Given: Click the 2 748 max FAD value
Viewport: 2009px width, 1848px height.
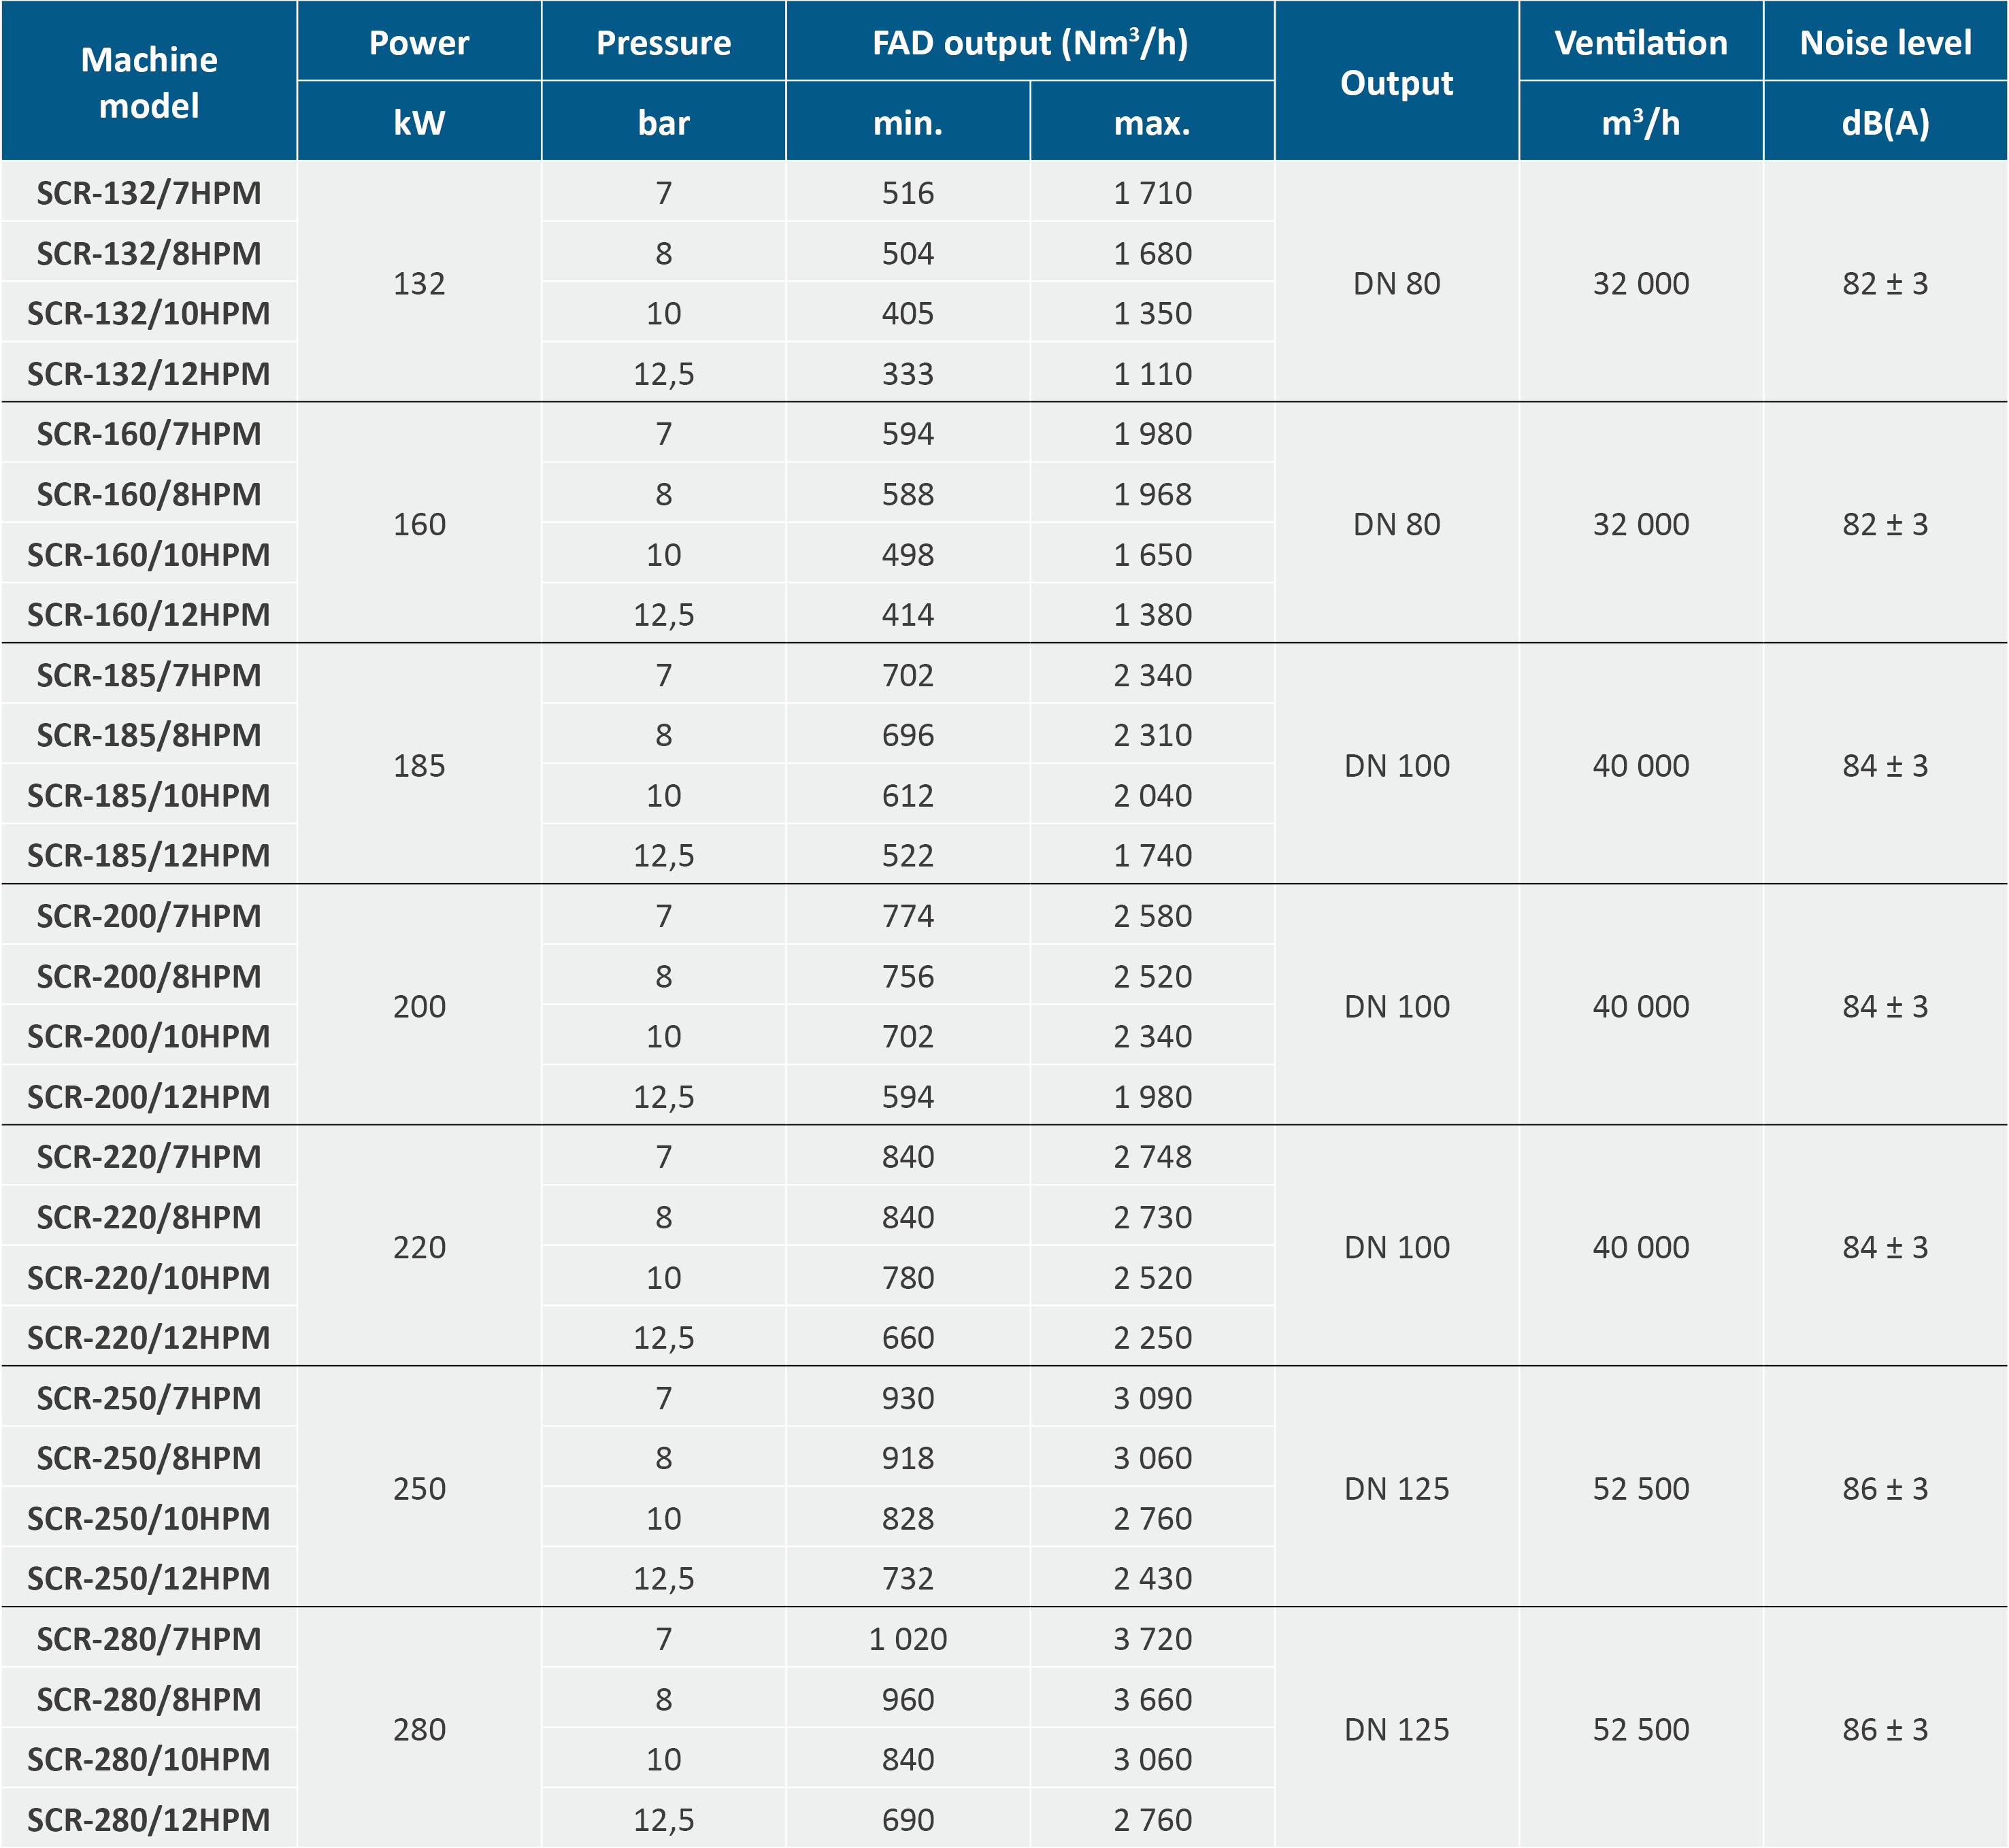Looking at the screenshot, I should pos(1152,1156).
